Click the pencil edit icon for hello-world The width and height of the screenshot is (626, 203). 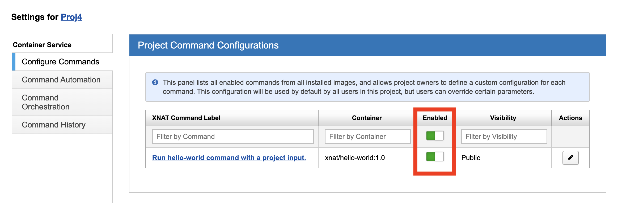coord(570,158)
